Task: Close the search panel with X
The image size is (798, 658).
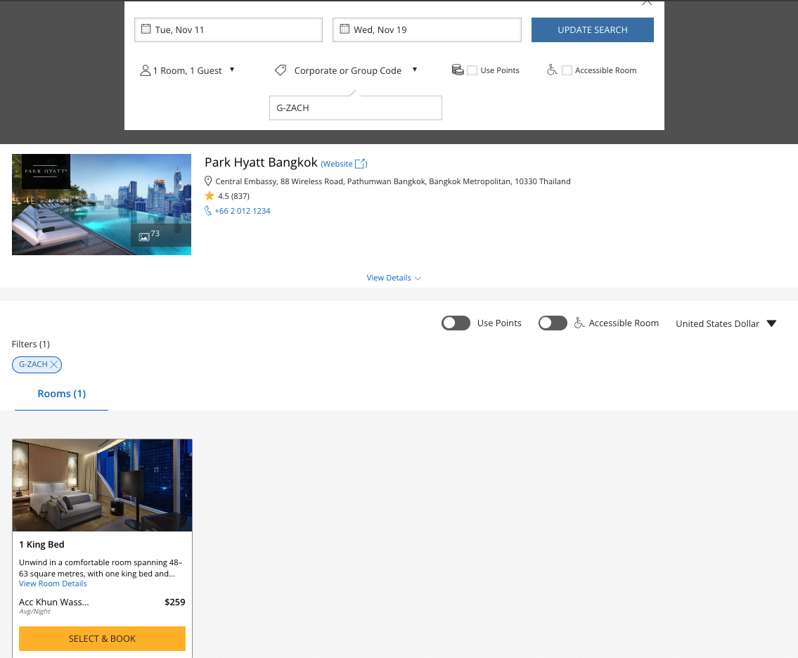Action: click(x=647, y=3)
